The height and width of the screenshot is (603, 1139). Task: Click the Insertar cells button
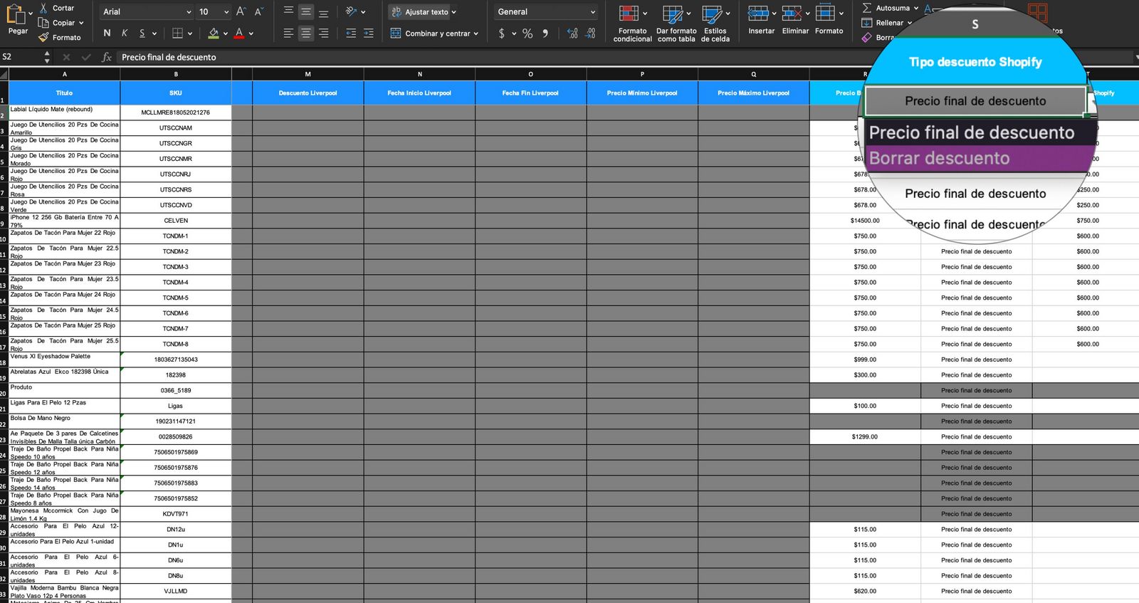[x=762, y=20]
